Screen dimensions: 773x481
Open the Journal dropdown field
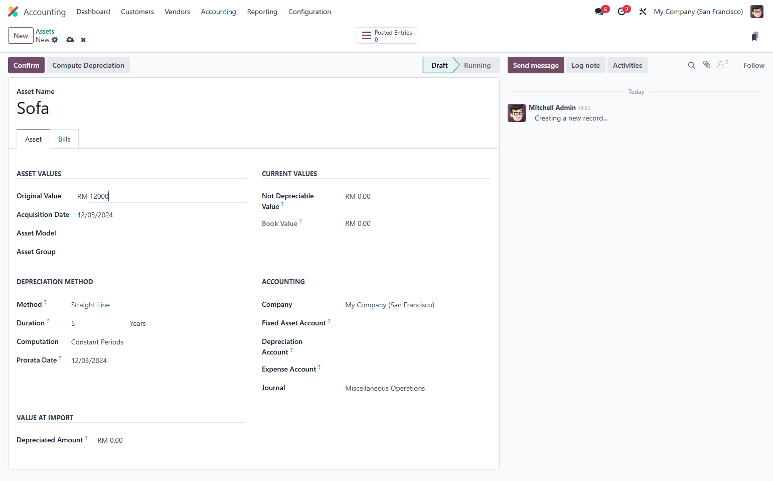[x=417, y=388]
